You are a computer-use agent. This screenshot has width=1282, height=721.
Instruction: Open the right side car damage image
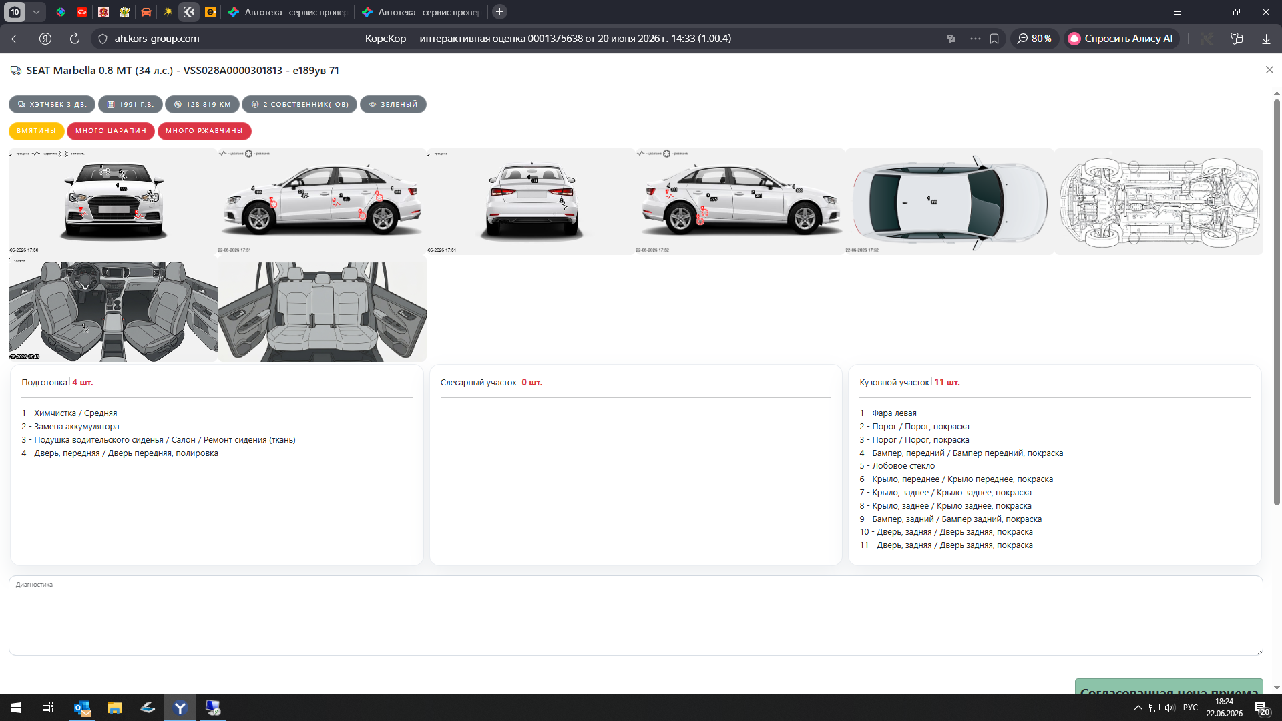tap(740, 202)
